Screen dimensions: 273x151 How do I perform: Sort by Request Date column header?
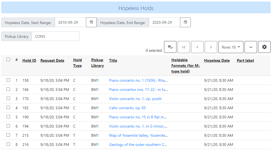52,60
